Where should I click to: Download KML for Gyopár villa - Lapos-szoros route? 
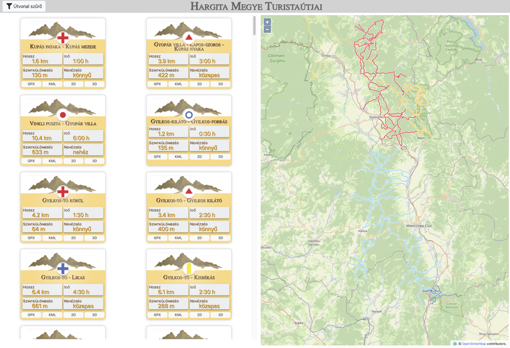coord(178,84)
